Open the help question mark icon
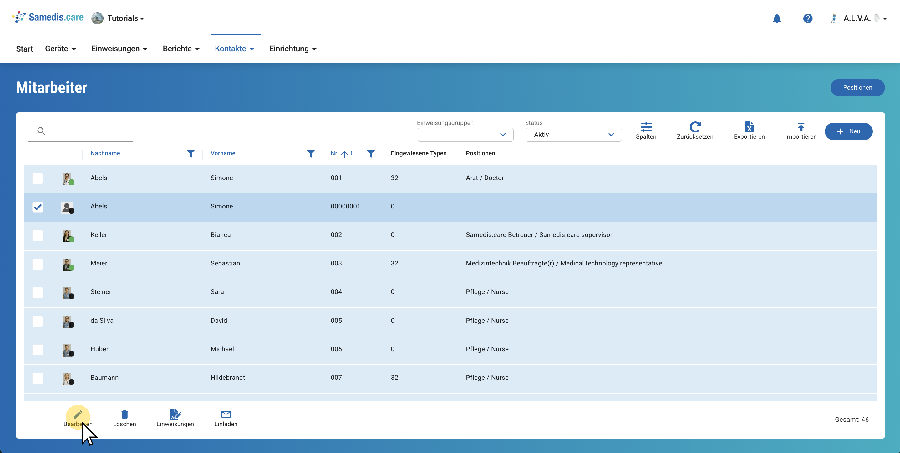The image size is (900, 453). tap(807, 18)
